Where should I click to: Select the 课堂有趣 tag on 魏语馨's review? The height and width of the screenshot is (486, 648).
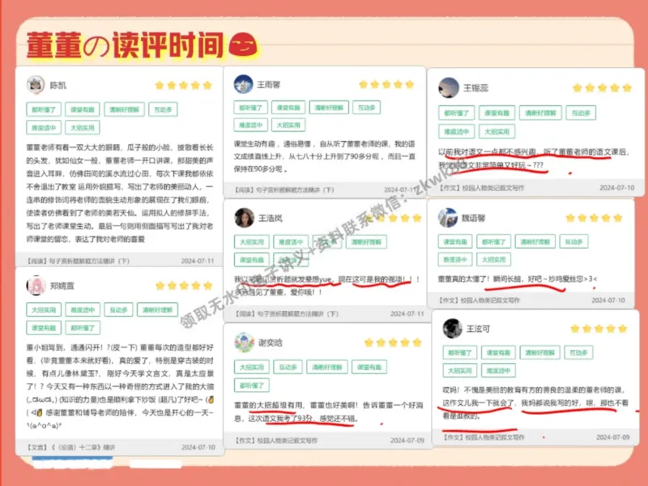[x=455, y=241]
